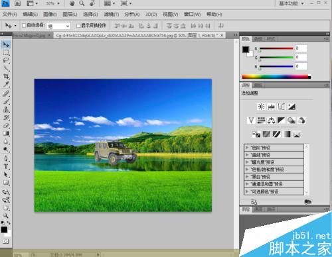
Task: Select the Horizontal Type tool
Action: [6, 166]
